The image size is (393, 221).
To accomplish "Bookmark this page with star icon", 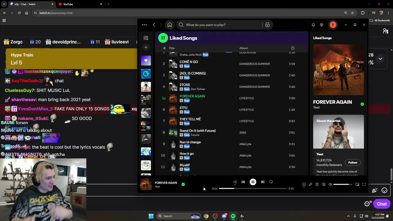I will [352, 13].
